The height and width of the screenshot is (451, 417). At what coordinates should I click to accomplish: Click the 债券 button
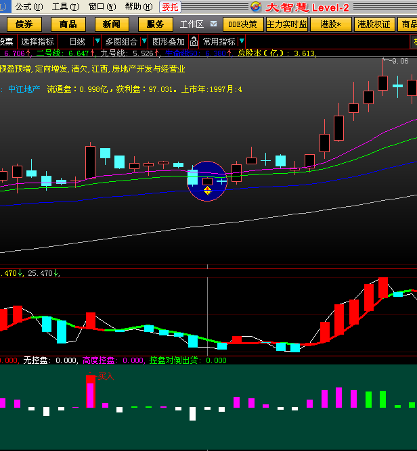pyautogui.click(x=24, y=24)
